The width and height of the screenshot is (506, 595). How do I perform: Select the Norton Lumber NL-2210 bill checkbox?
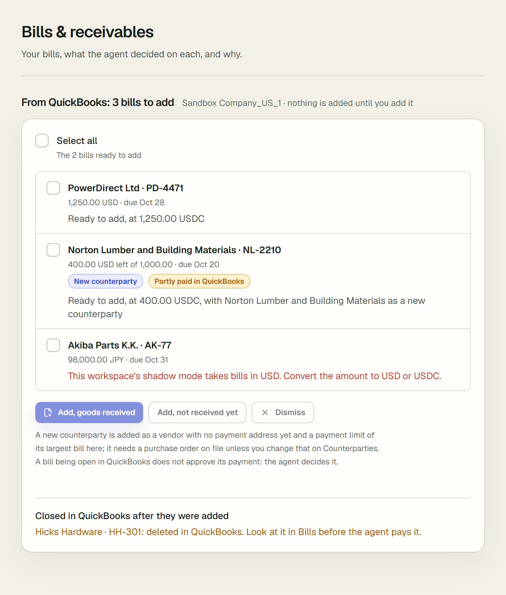(53, 250)
